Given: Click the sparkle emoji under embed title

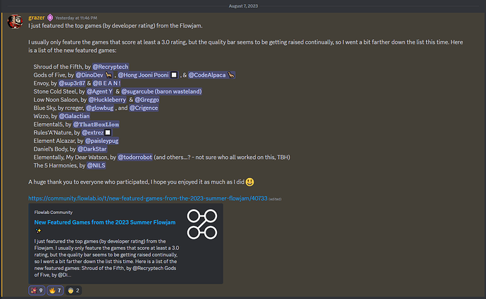Looking at the screenshot, I should 38,230.
